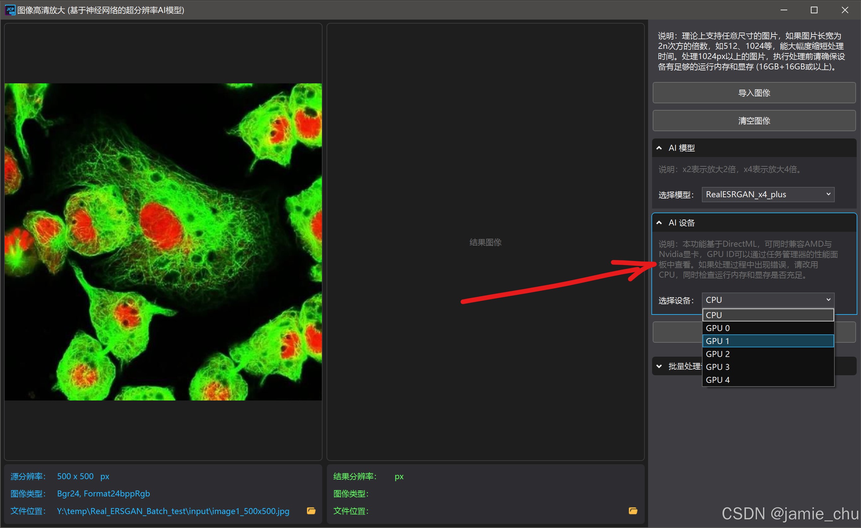Click the source cell image preview

pos(163,241)
